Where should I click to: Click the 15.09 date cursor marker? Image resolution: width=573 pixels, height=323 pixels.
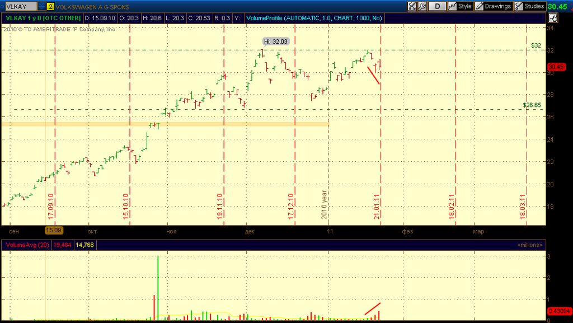[54, 230]
